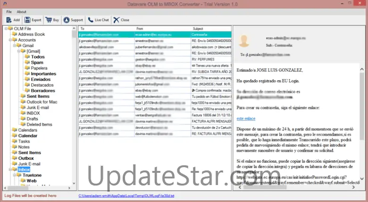Image resolution: width=368 pixels, height=202 pixels.
Task: Click the preview pane scroll-left arrow
Action: click(x=240, y=187)
